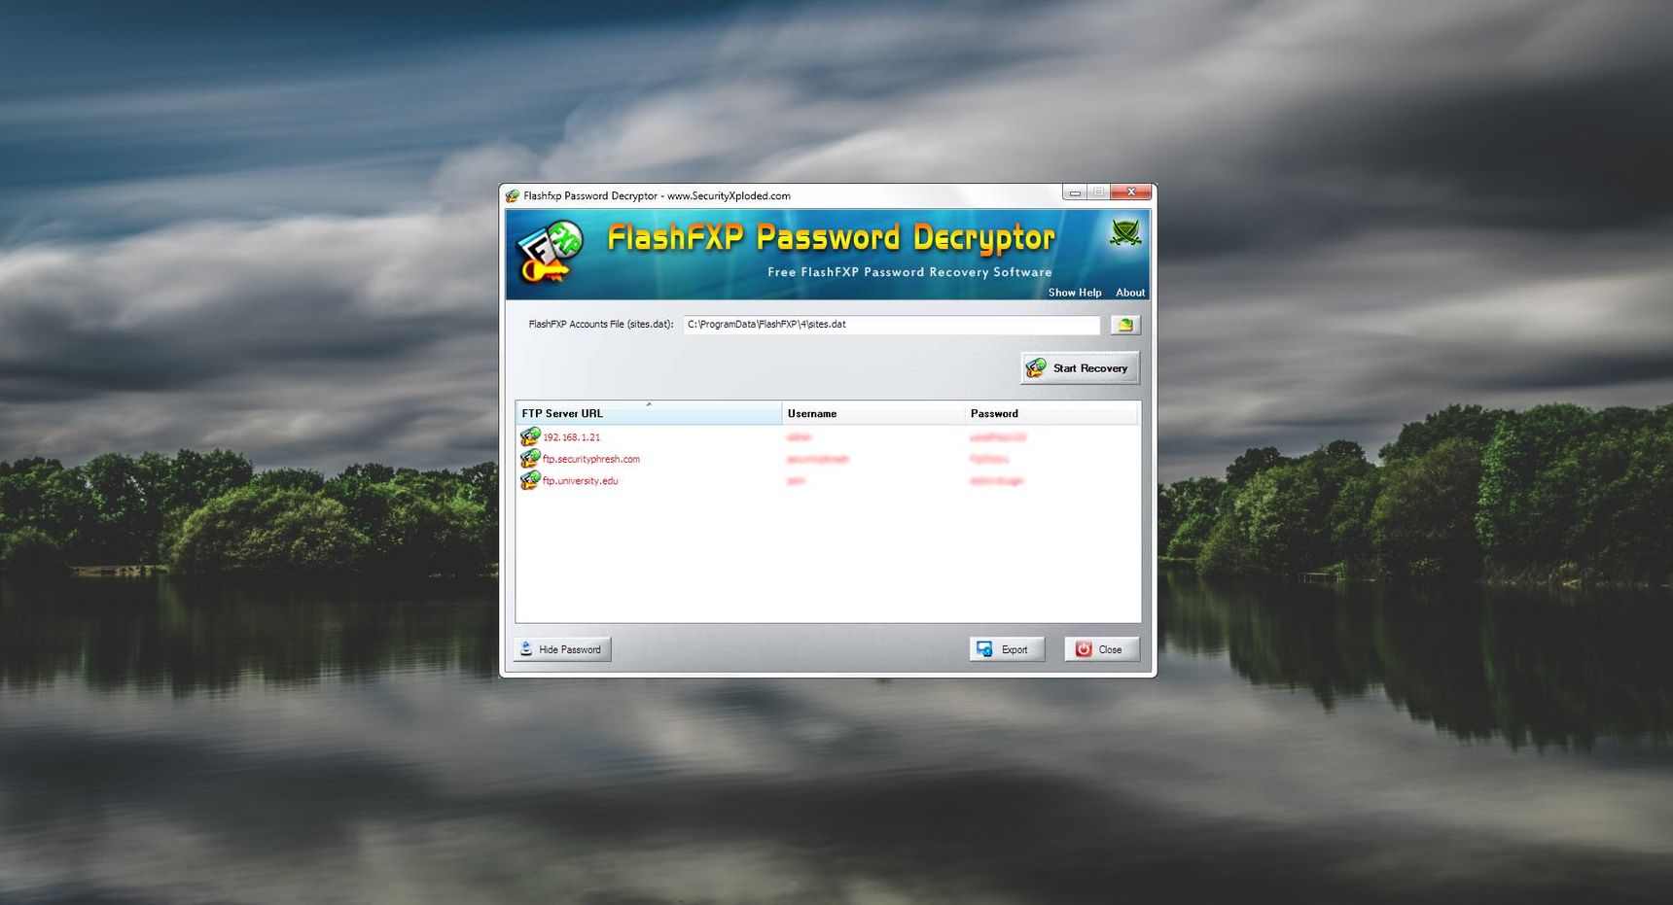Click the Close button at bottom
This screenshot has height=905, width=1673.
tap(1101, 649)
